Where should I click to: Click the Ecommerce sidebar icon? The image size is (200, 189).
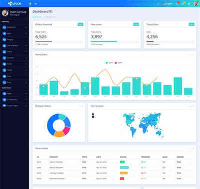point(4,100)
